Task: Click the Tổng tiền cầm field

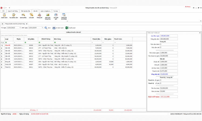Action: click(169, 39)
